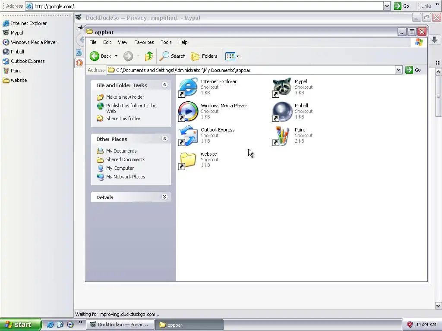This screenshot has width=442, height=331.
Task: Click Go button in top appbar address
Action: (401, 6)
